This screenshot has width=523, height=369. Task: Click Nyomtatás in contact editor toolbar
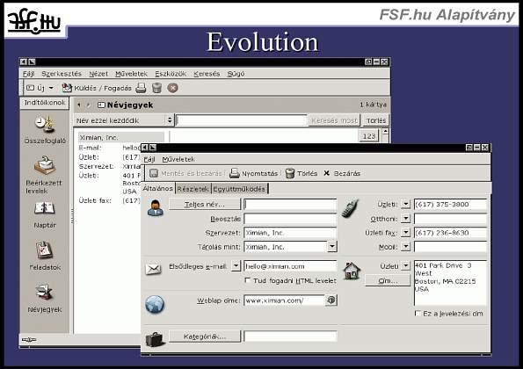(x=253, y=173)
